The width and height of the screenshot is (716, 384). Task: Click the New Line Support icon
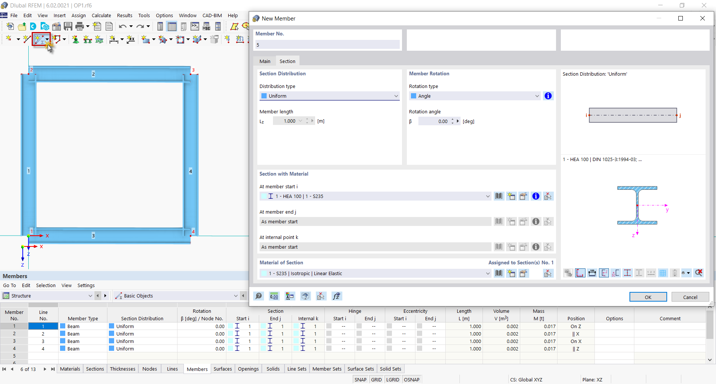(88, 39)
